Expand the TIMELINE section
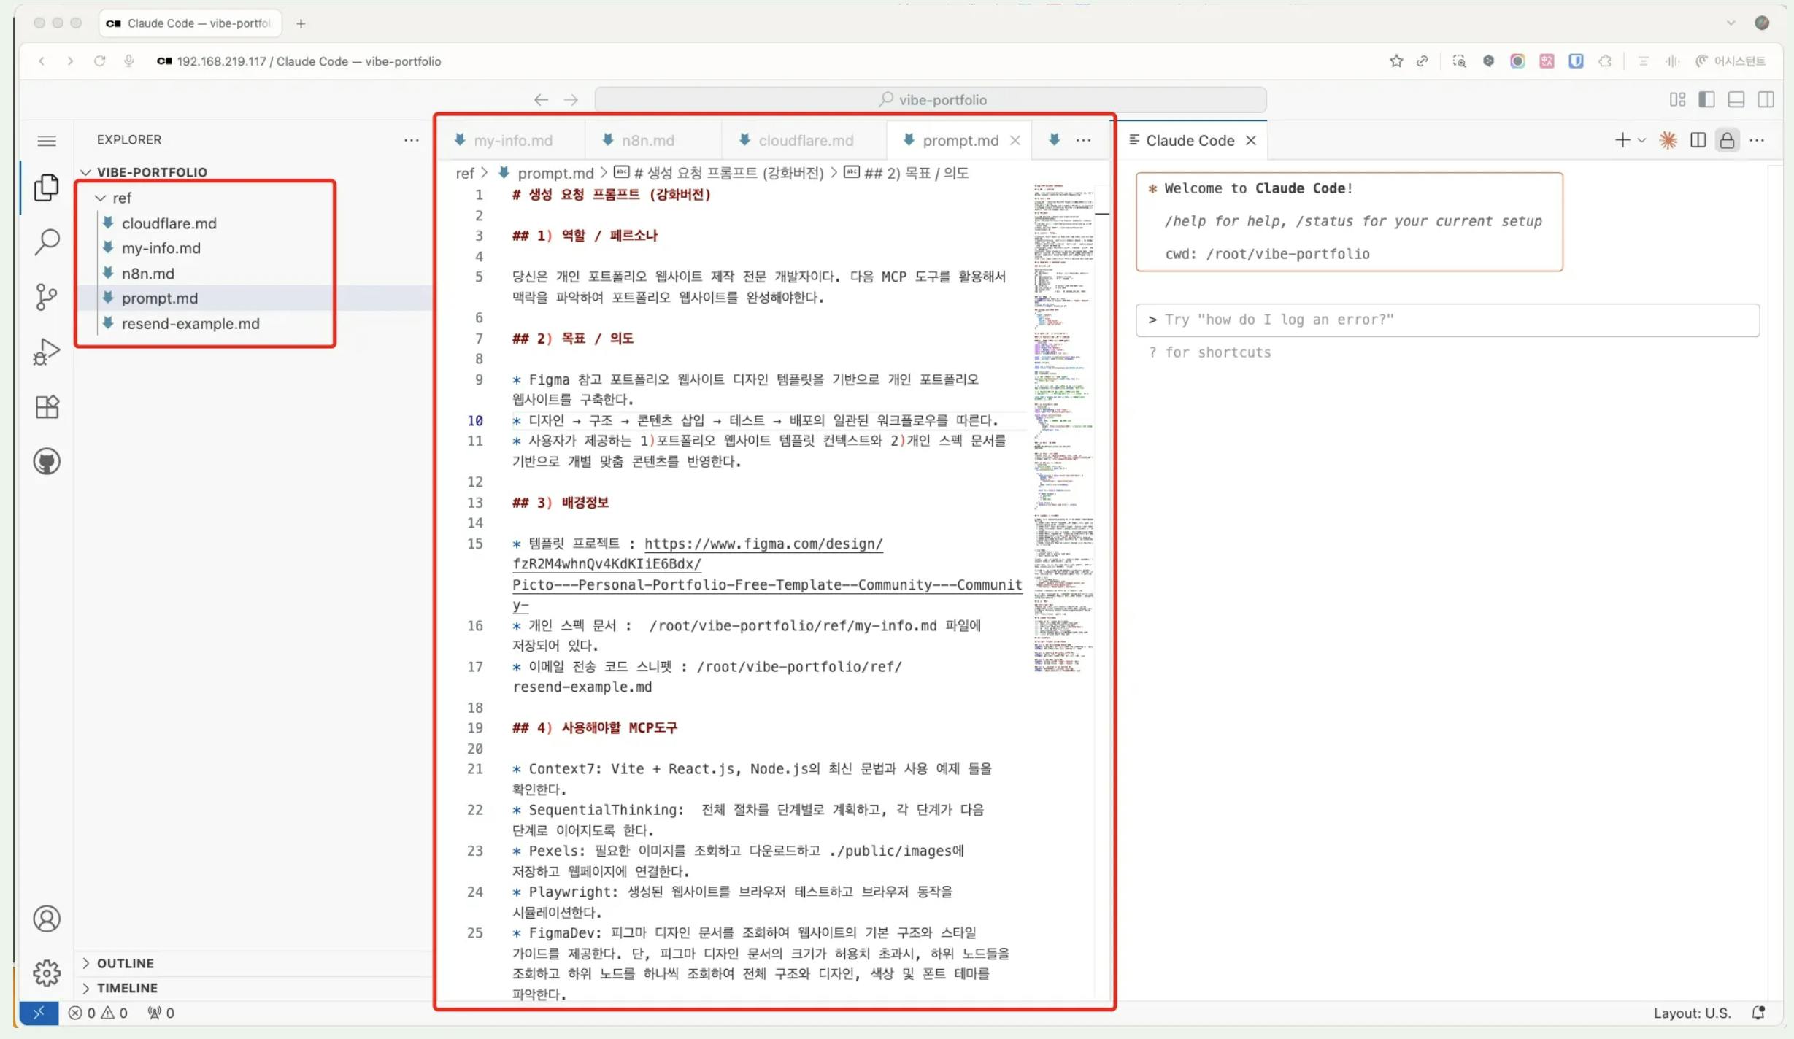The image size is (1794, 1039). coord(127,988)
